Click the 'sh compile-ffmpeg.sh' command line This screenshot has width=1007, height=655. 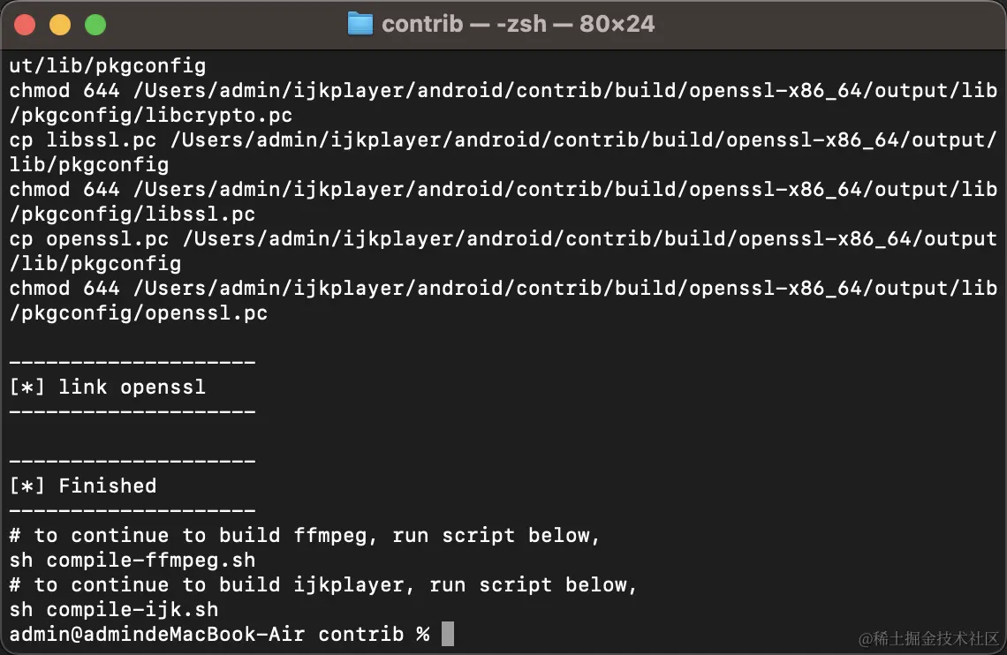(132, 560)
